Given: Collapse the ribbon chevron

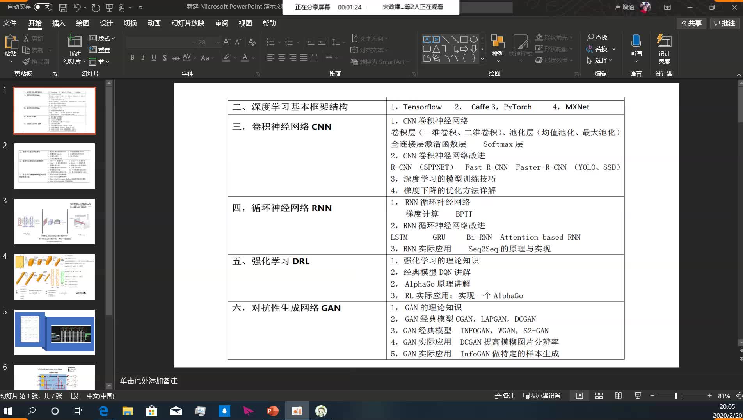Looking at the screenshot, I should 739,75.
